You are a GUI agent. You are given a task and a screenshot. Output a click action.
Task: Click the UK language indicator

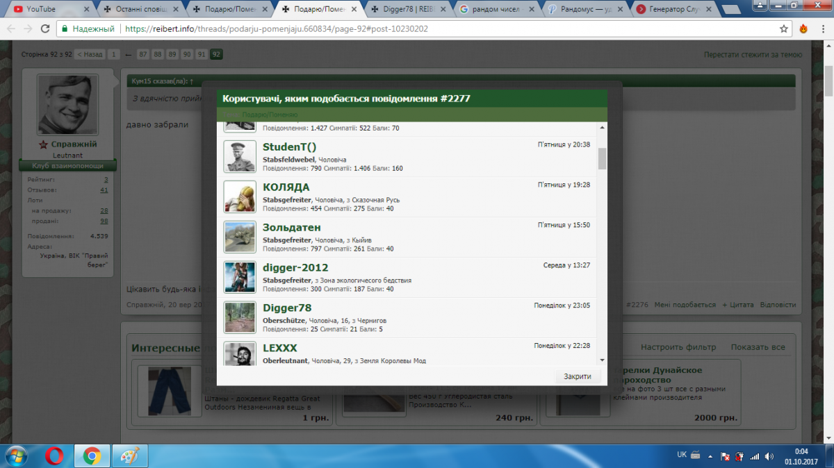point(682,455)
